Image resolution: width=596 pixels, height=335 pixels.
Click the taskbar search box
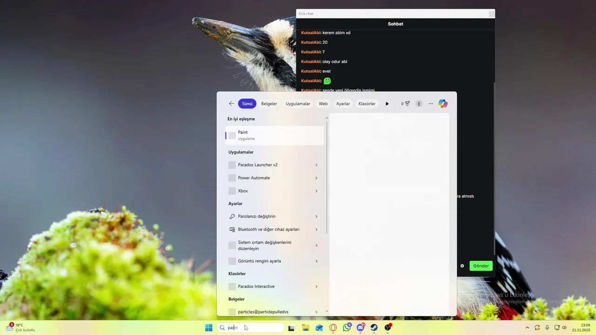(x=251, y=328)
